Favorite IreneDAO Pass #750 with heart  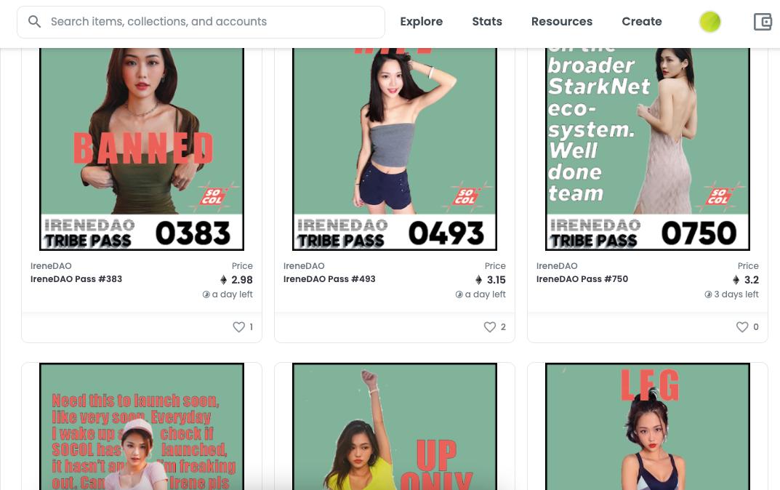(741, 327)
